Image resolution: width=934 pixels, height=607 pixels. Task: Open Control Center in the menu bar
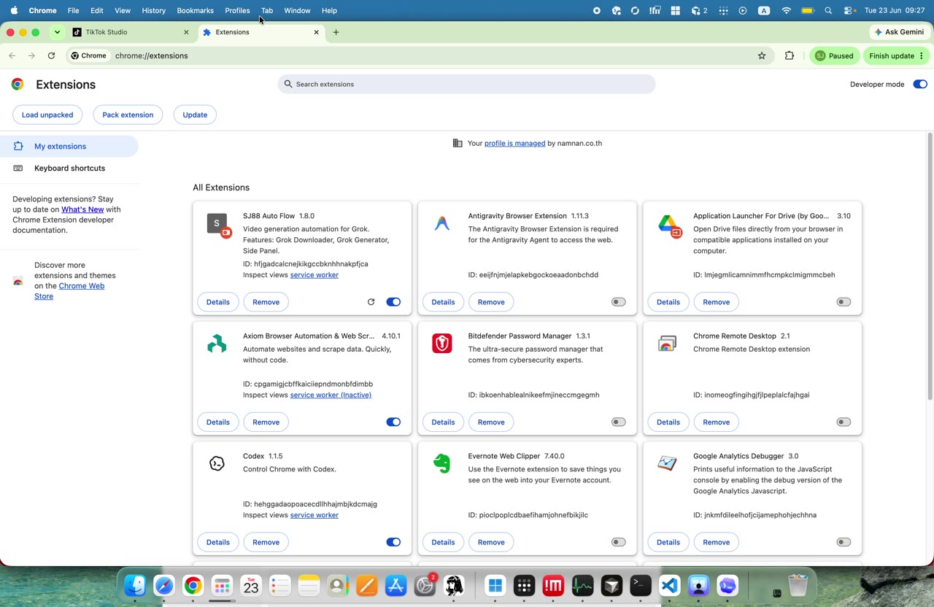[x=849, y=10]
